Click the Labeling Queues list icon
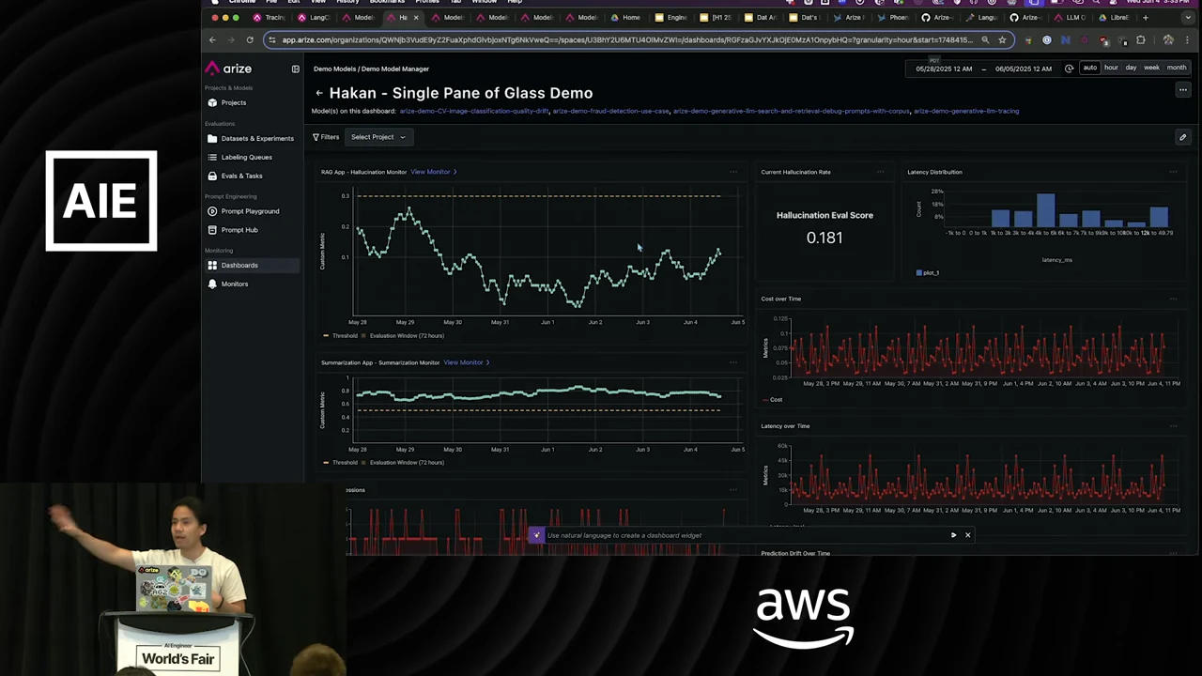This screenshot has width=1202, height=676. point(212,157)
